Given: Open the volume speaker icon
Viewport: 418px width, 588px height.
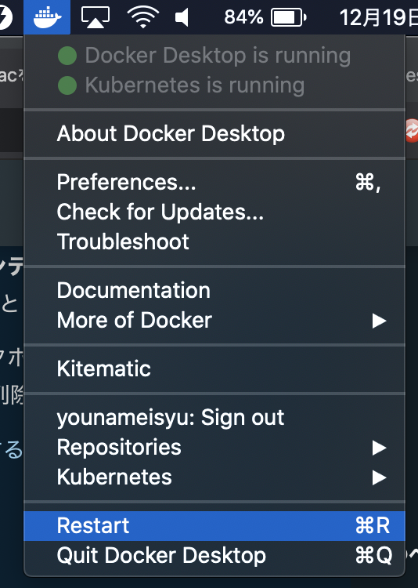Looking at the screenshot, I should (182, 17).
